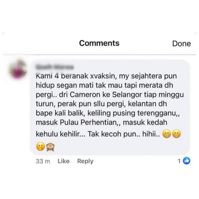Click the see-no-evil monkey emoji
Viewport: 199px width, 199px height.
coord(50,147)
